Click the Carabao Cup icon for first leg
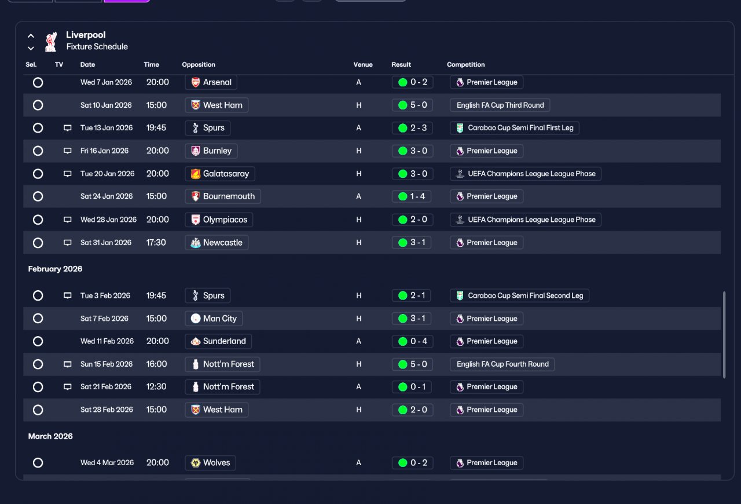741x504 pixels. tap(460, 128)
